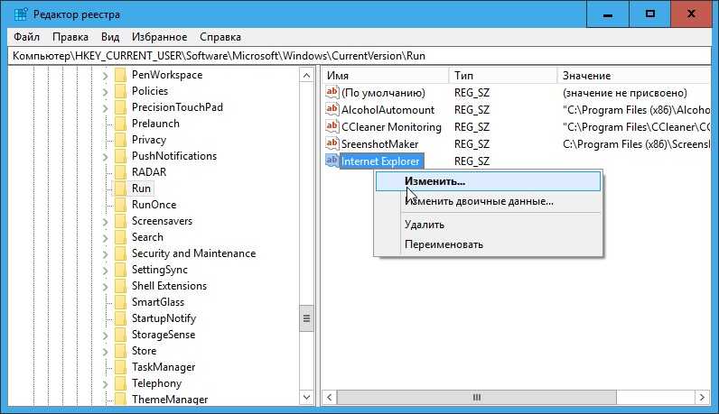This screenshot has height=414, width=719.
Task: Click the string icon next to Internet Explorer
Action: coord(332,161)
